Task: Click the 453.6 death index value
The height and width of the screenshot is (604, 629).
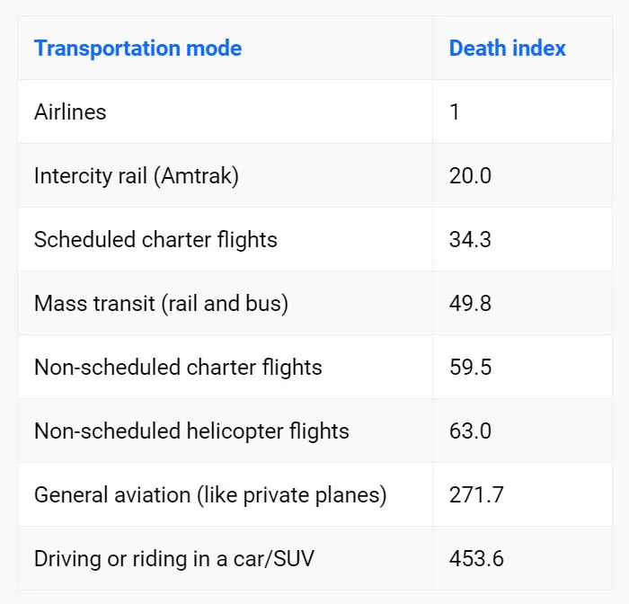Action: coord(476,559)
